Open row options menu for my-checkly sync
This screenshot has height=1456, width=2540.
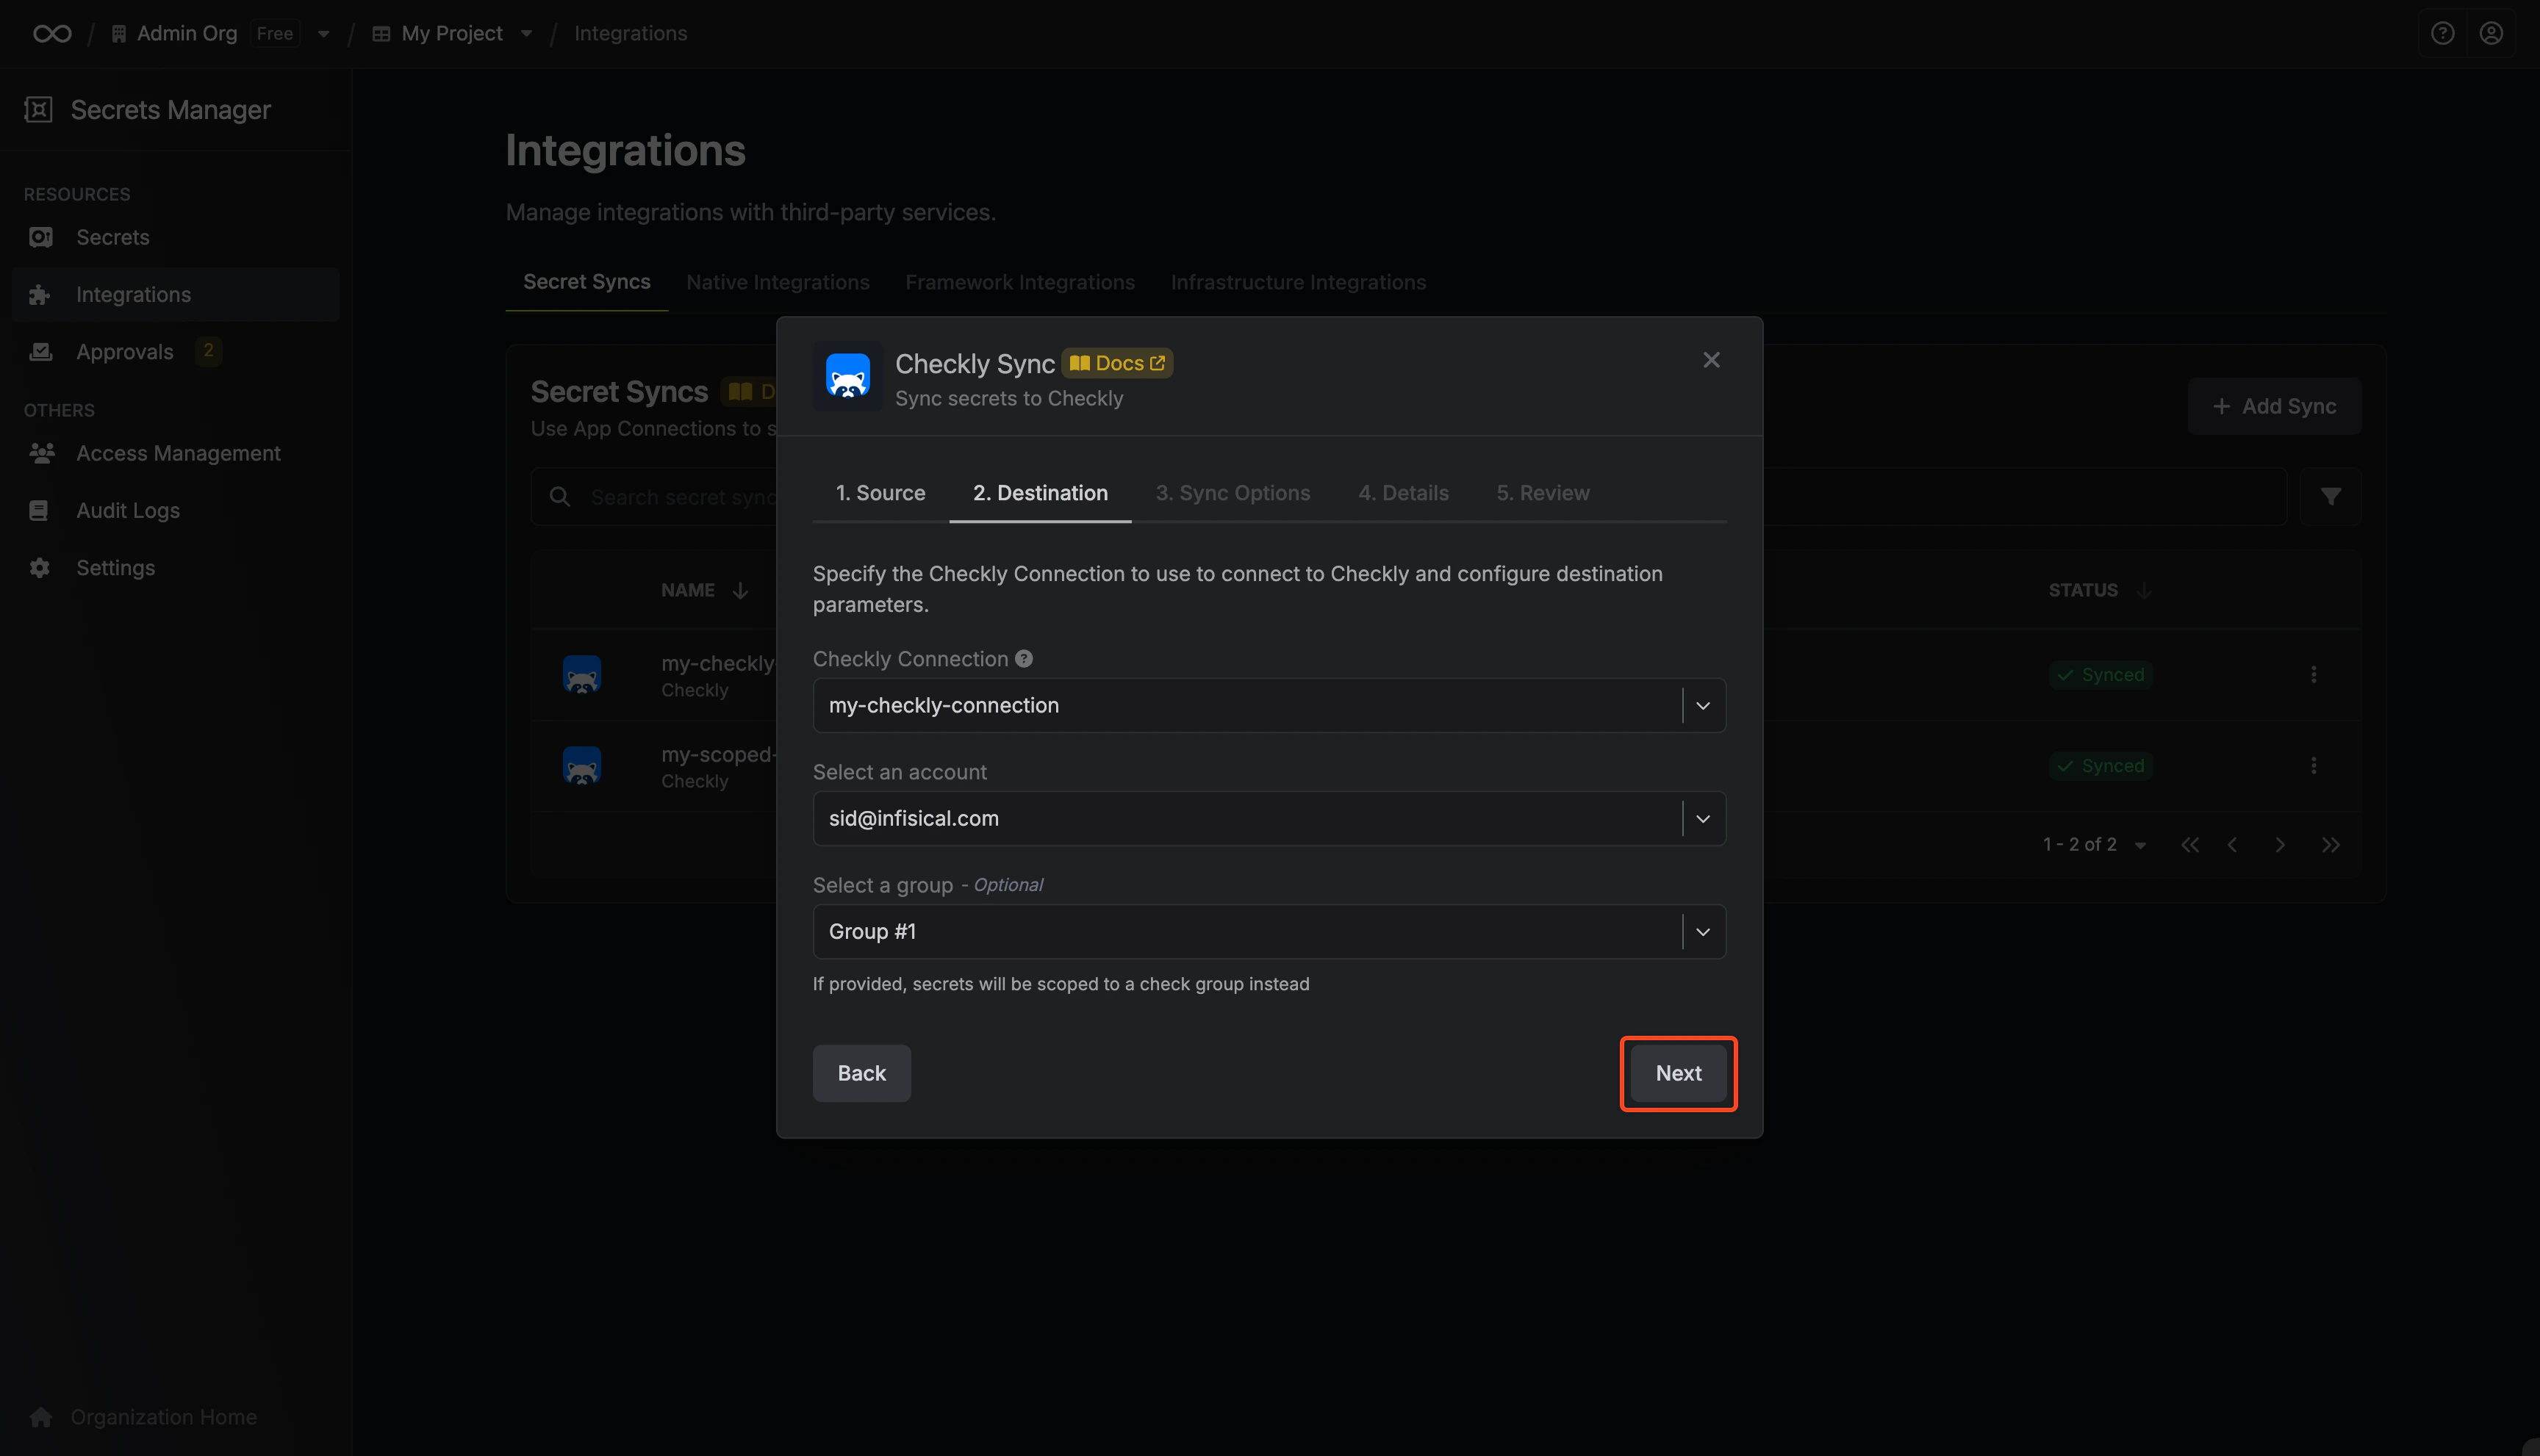coord(2313,675)
